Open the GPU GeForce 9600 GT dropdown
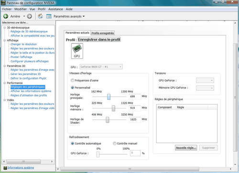This screenshot has width=239, height=173. coord(101,67)
